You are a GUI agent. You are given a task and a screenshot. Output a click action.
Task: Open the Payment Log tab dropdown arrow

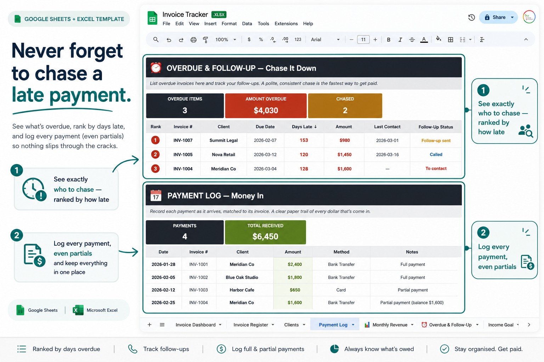[353, 325]
